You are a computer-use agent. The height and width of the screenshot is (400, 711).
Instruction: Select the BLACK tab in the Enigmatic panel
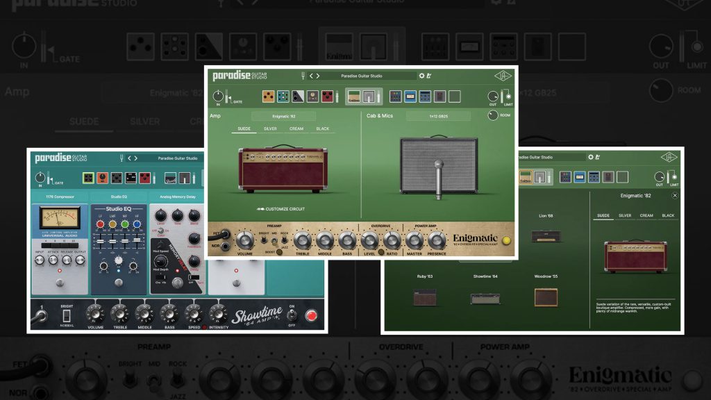pyautogui.click(x=667, y=215)
